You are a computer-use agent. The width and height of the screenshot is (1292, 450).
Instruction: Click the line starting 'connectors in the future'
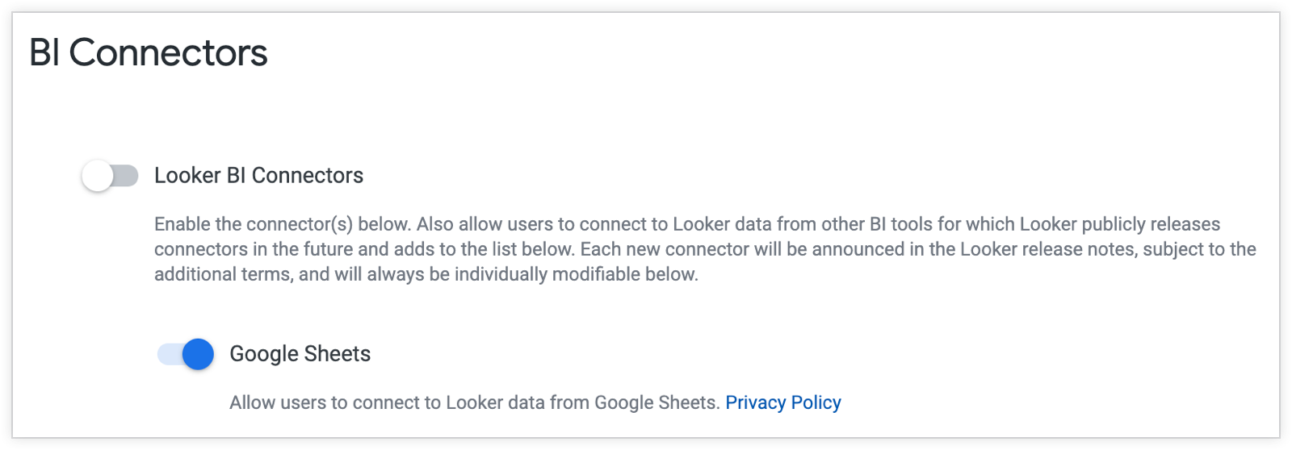tap(363, 249)
